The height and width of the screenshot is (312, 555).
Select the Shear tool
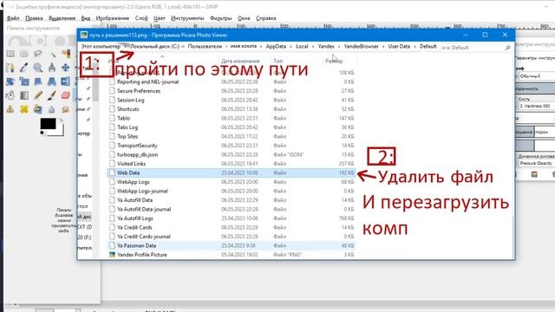point(38,81)
